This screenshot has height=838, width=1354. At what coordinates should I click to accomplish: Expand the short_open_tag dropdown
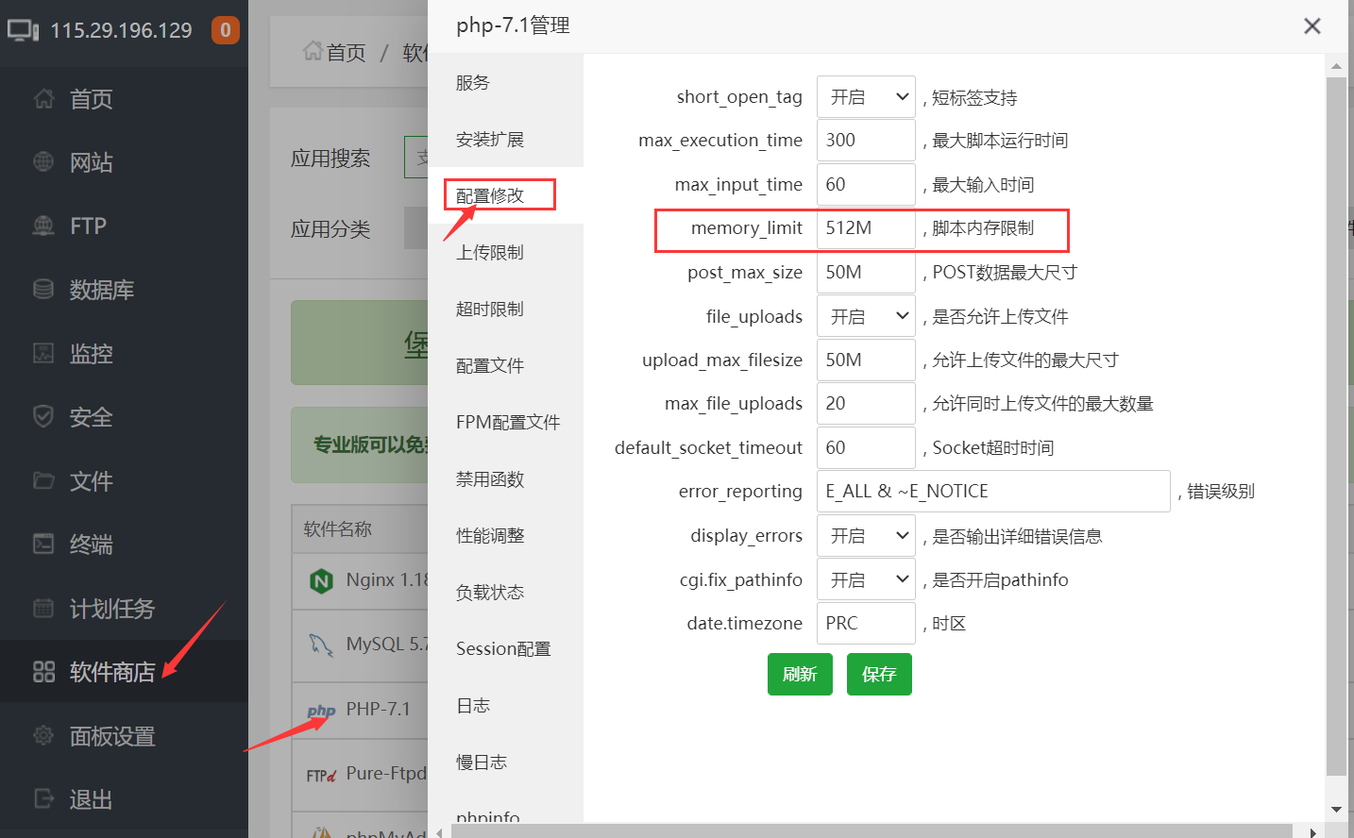(x=865, y=97)
